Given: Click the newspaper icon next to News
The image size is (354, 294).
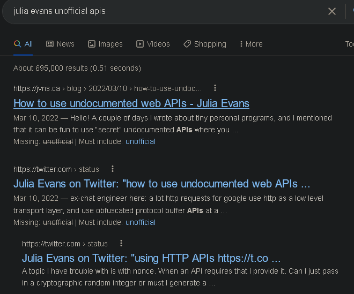Looking at the screenshot, I should (x=50, y=44).
